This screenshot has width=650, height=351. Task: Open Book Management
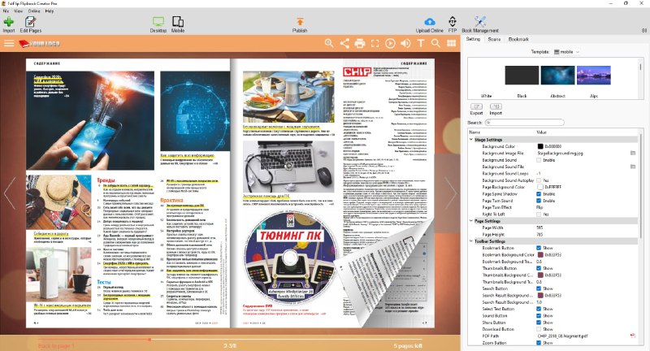480,24
